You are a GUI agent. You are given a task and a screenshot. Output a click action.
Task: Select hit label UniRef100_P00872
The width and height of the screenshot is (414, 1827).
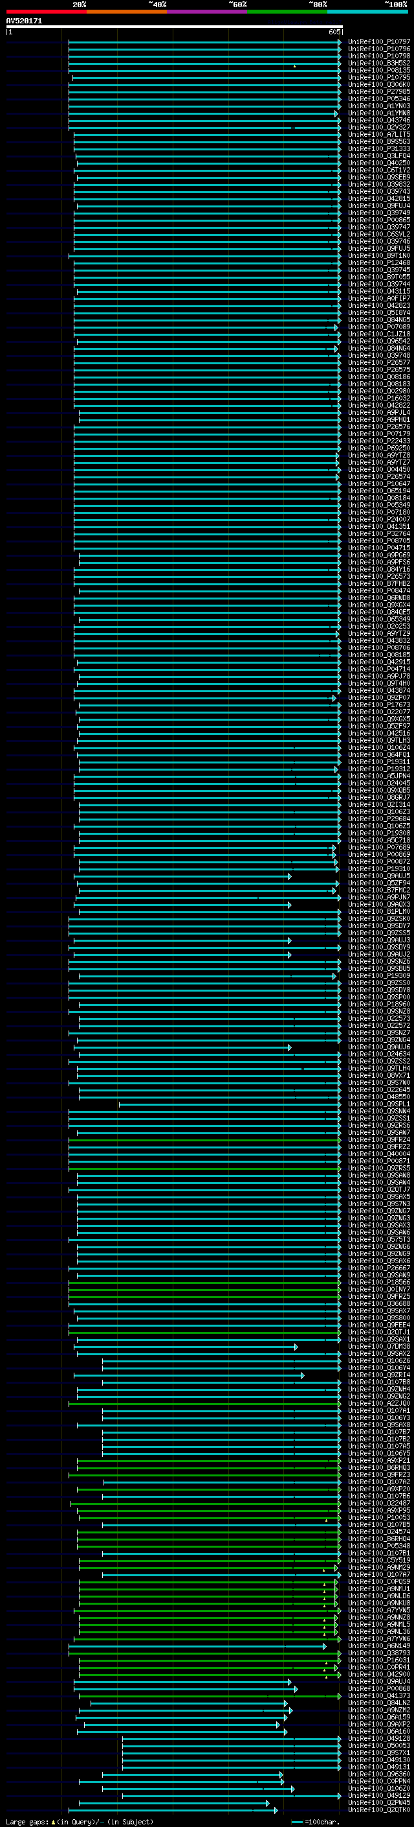point(379,862)
